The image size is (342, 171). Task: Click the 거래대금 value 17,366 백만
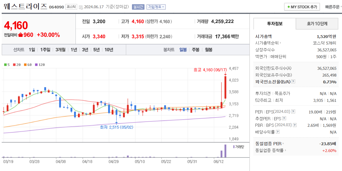tap(227, 36)
